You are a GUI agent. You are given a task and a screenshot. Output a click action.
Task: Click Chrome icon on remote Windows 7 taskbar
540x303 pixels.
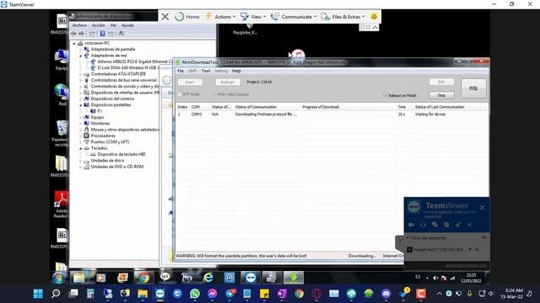[x=143, y=278]
